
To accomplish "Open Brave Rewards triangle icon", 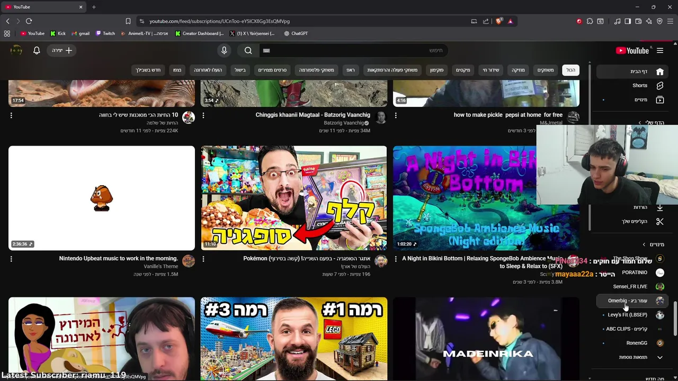I will (x=510, y=21).
